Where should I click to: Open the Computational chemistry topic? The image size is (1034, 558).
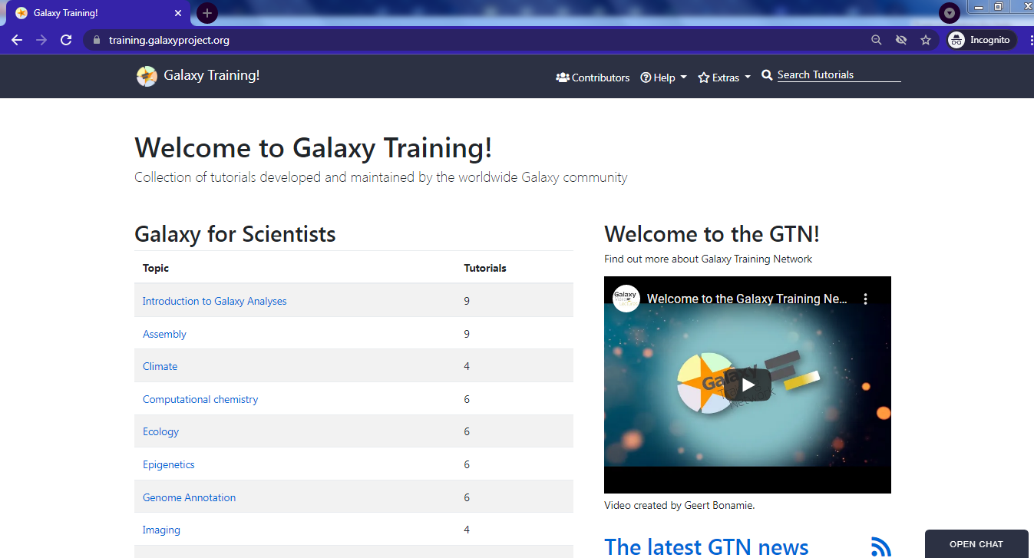(200, 399)
